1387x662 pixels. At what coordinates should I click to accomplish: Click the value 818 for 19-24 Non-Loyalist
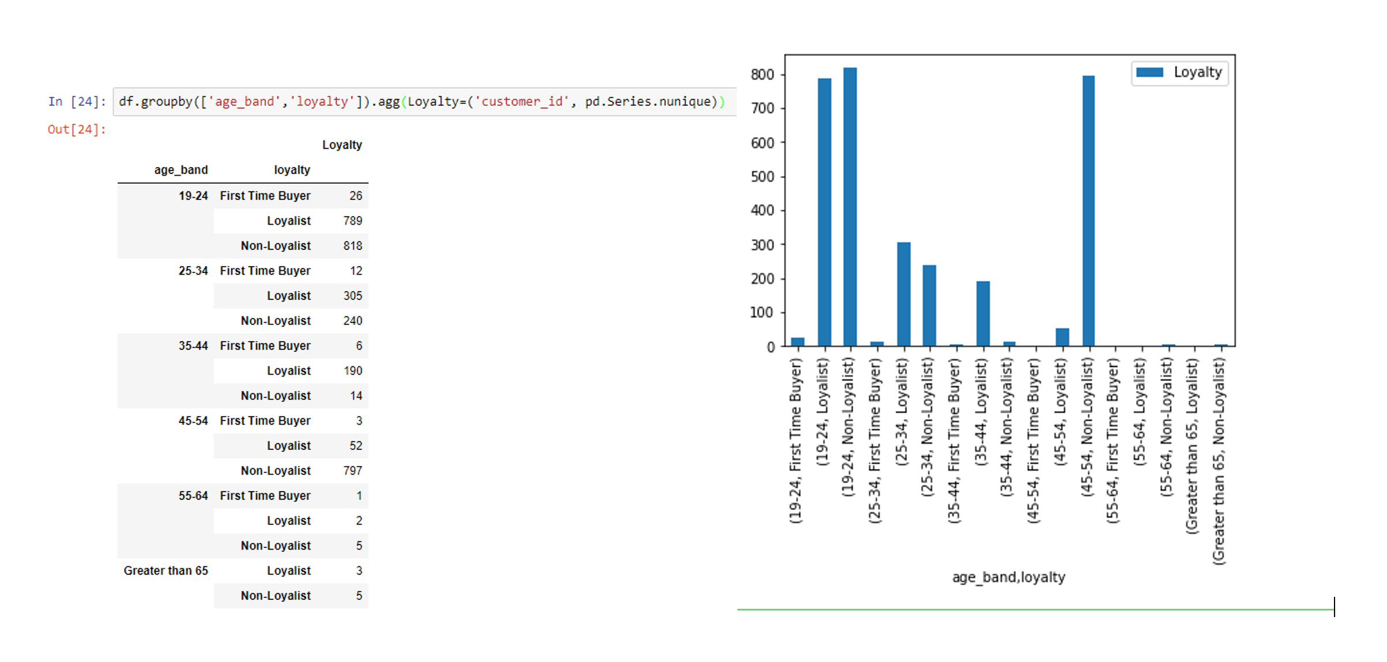pos(352,246)
